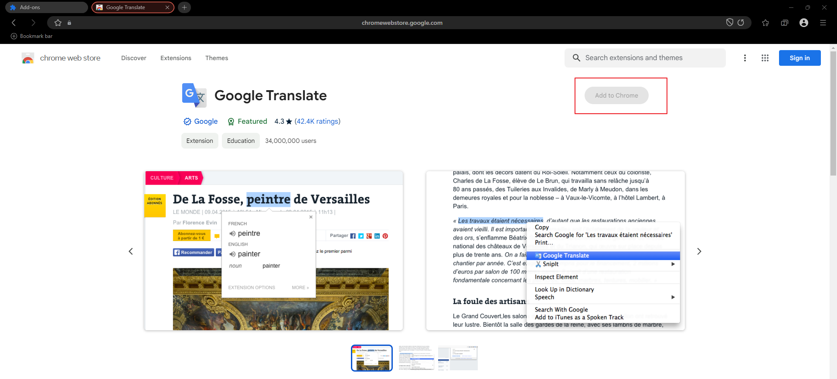Click the search magnifier icon
This screenshot has height=379, width=837.
(576, 58)
